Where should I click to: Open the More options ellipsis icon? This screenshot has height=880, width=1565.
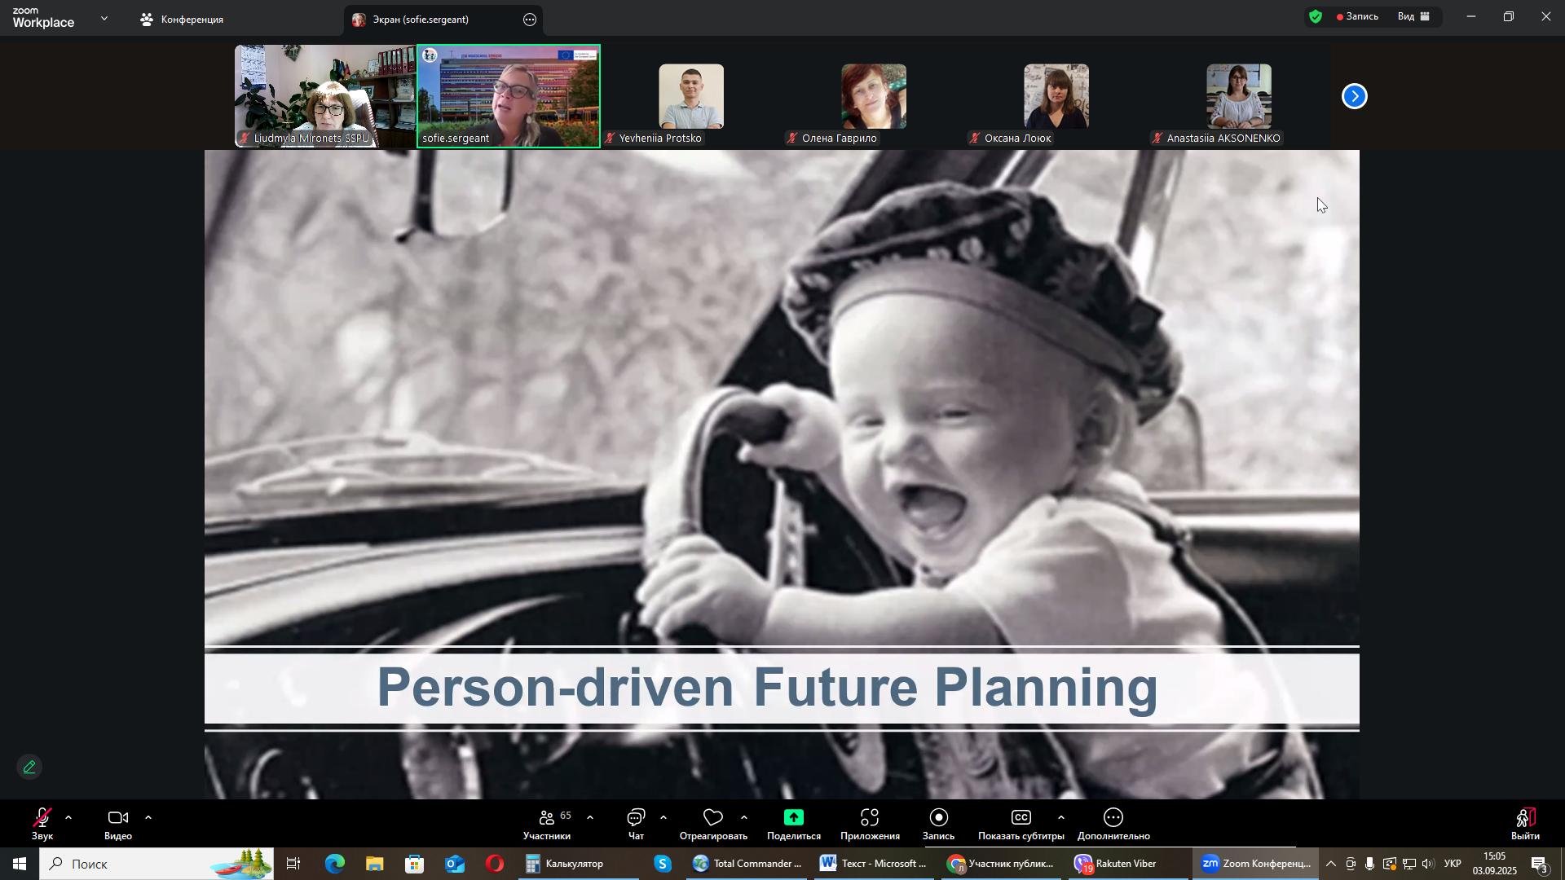coord(1113,819)
